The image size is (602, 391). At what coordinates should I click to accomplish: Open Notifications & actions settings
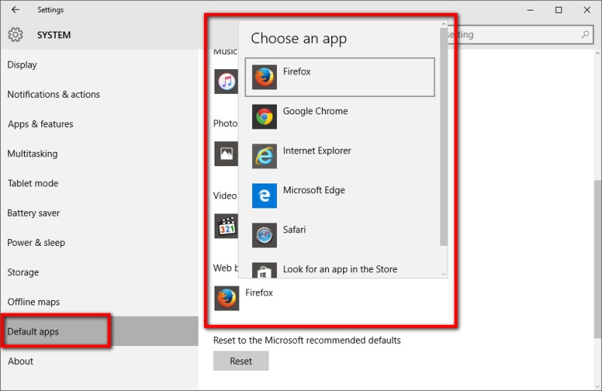click(x=99, y=95)
